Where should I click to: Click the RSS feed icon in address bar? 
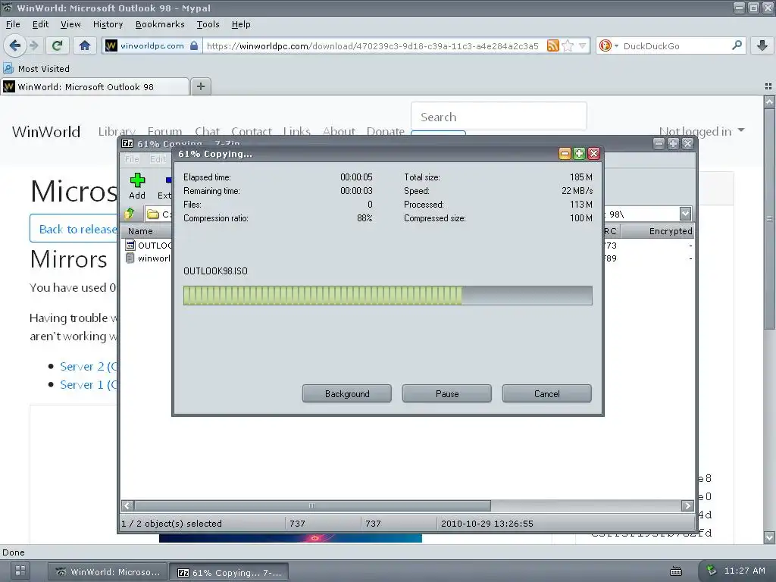552,46
